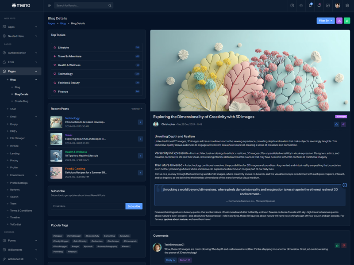Click the green edit pen button
This screenshot has width=354, height=265.
[x=347, y=21]
